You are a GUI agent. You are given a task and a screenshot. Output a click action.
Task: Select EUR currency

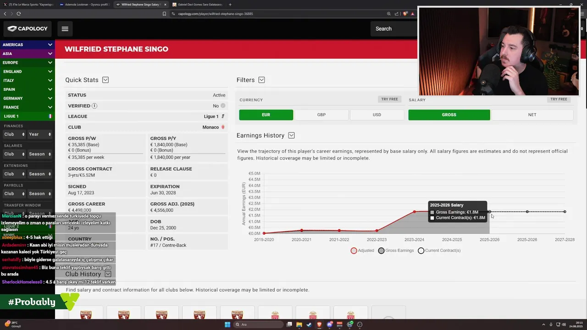(x=266, y=115)
